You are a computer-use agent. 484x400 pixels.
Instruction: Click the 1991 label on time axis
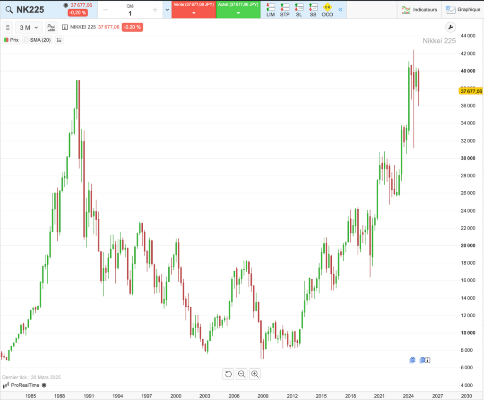click(88, 396)
